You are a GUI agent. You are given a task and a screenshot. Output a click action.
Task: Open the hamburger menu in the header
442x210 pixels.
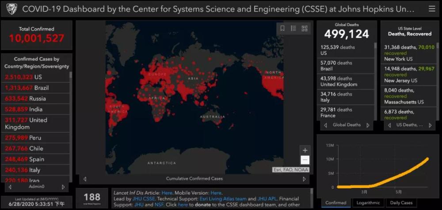431,9
